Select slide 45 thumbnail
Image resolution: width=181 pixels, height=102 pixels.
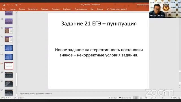click(x=9, y=30)
